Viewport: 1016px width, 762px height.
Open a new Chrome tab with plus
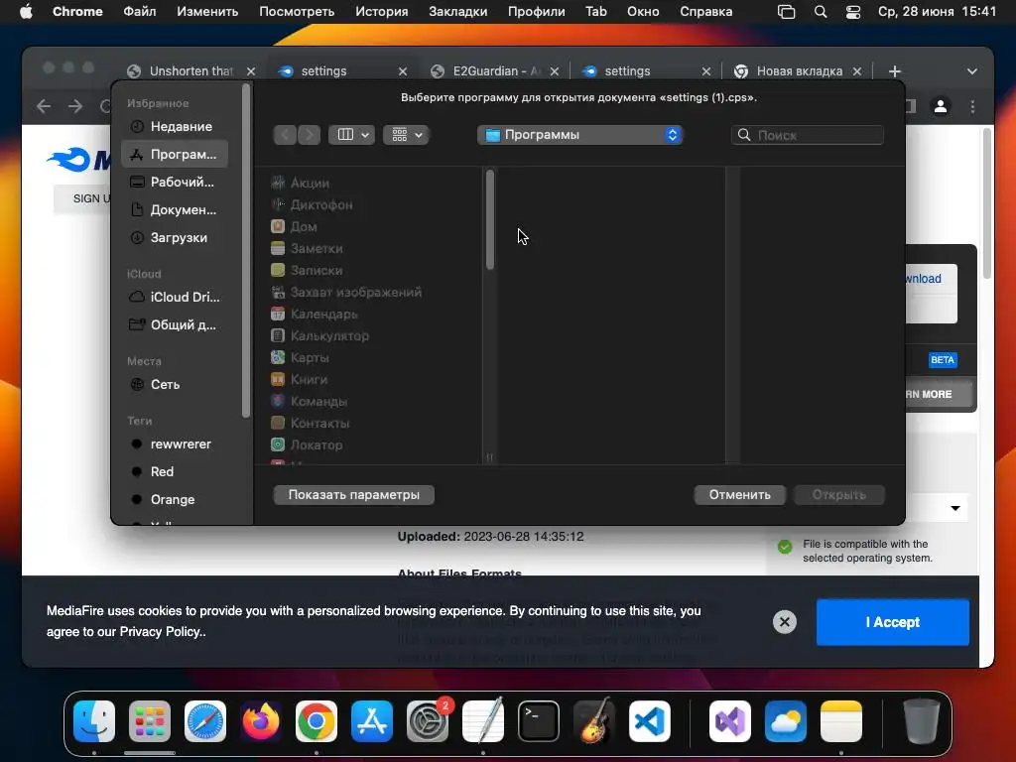(895, 71)
